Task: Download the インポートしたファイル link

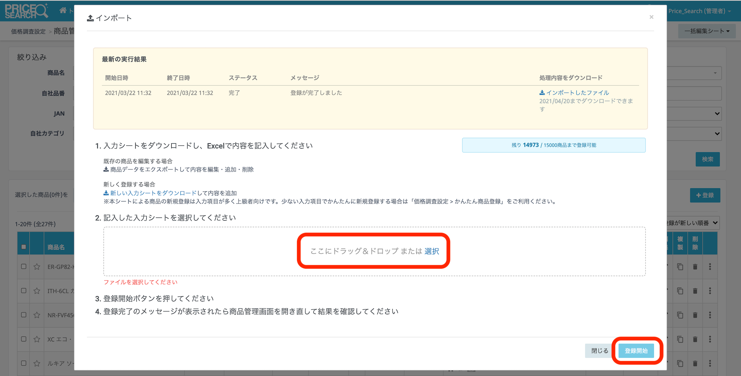Action: pos(574,93)
